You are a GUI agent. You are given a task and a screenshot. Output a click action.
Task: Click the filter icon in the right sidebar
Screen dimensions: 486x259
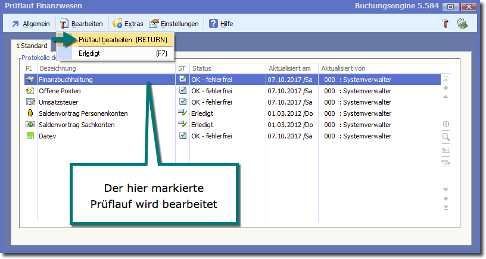(x=445, y=163)
